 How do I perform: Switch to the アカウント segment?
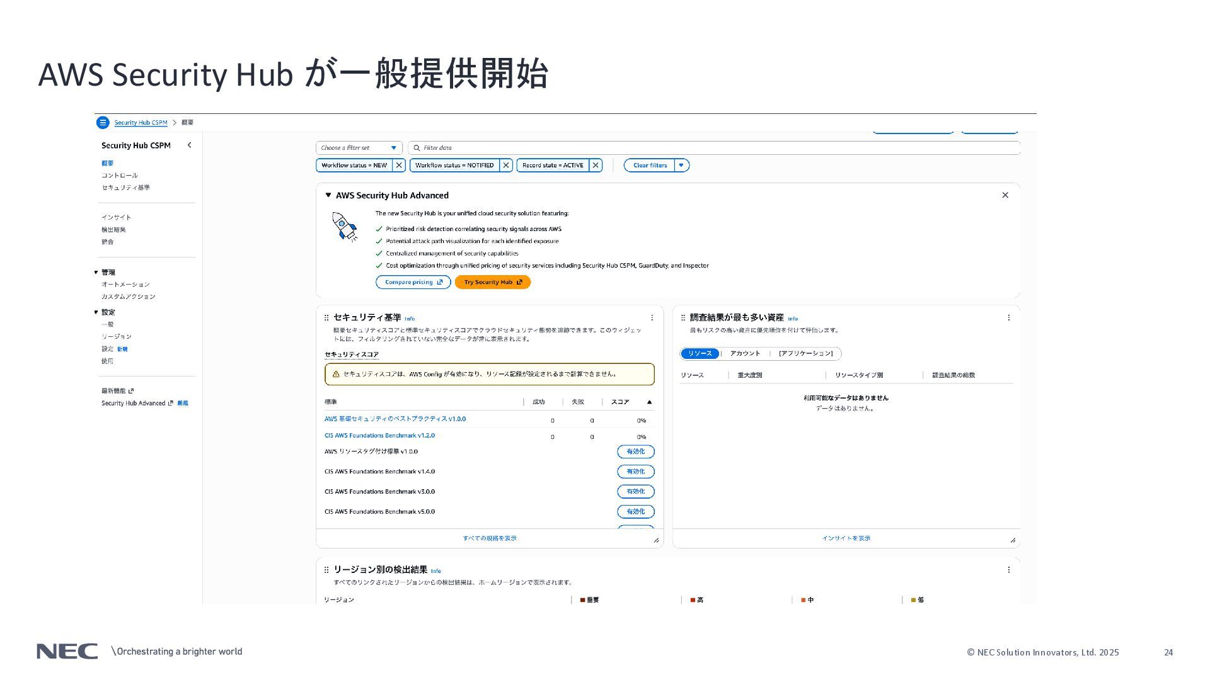coord(745,354)
